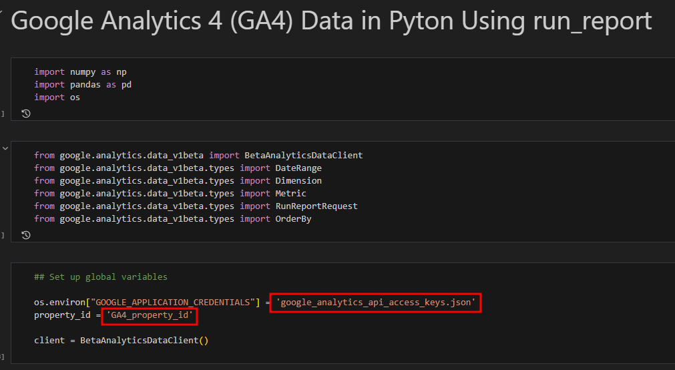Click the string "GOOGLE_APPLICATION_CREDENTIALS"

point(173,303)
